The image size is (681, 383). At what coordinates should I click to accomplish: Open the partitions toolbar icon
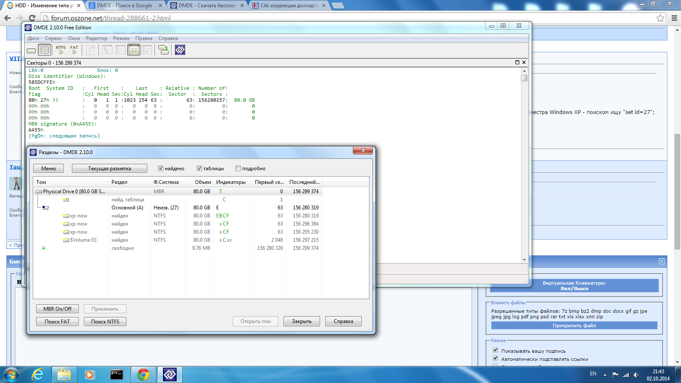point(44,50)
